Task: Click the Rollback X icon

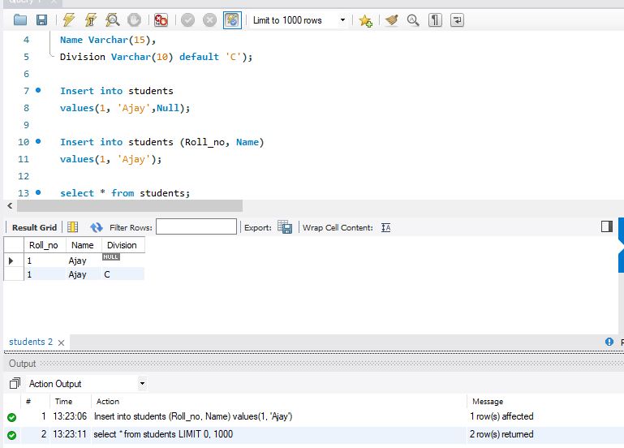Action: [x=209, y=20]
